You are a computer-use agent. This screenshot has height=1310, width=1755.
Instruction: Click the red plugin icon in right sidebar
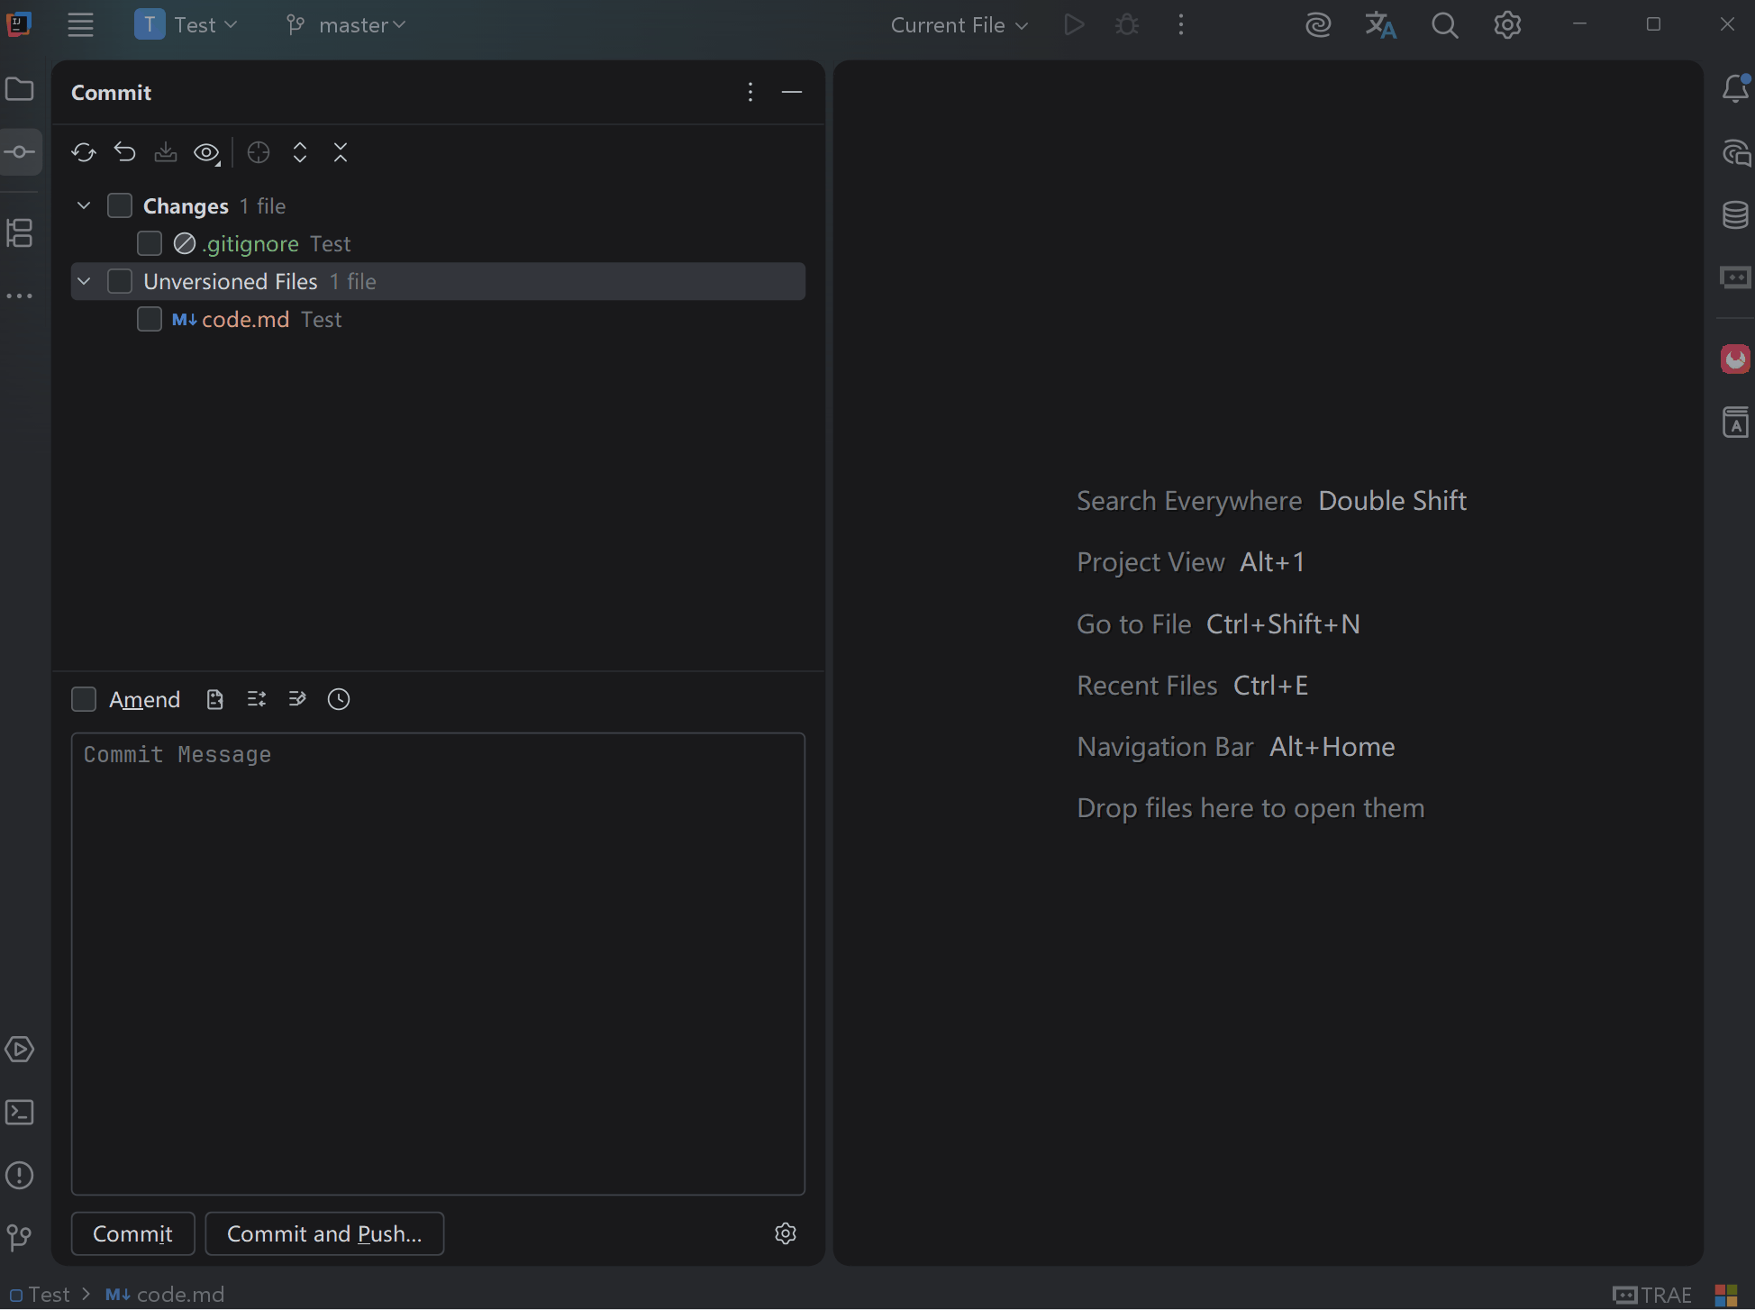pos(1735,359)
